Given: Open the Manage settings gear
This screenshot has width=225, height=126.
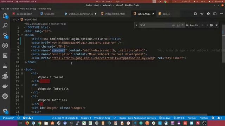Looking at the screenshot, I should pyautogui.click(x=5, y=111).
